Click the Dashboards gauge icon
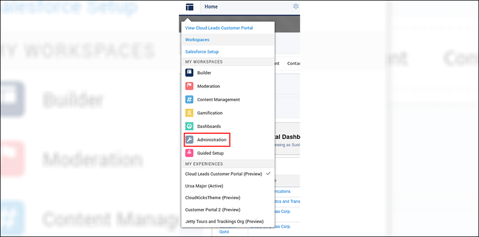 point(189,126)
